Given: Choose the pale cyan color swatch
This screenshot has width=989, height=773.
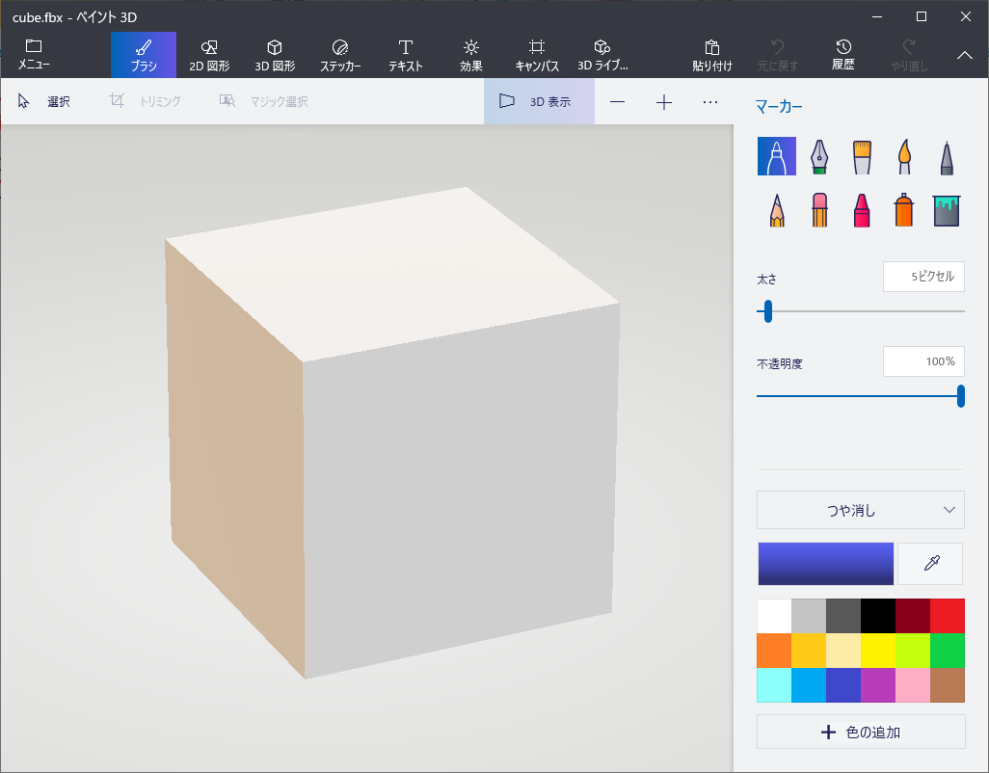Looking at the screenshot, I should coord(774,684).
